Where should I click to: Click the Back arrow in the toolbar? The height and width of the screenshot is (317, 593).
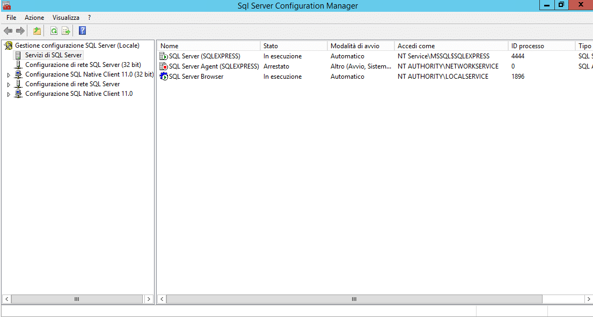pos(8,31)
